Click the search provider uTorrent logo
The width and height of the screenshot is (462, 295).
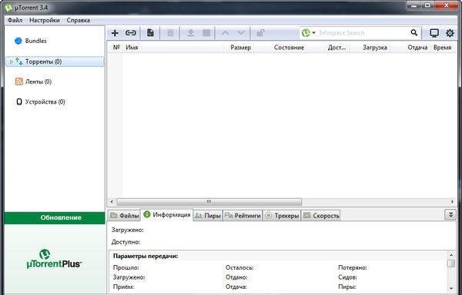pos(306,32)
